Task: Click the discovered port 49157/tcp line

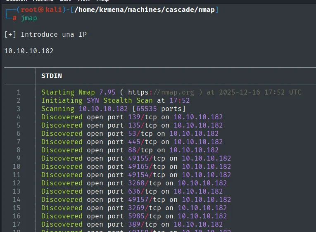Action: (x=136, y=199)
